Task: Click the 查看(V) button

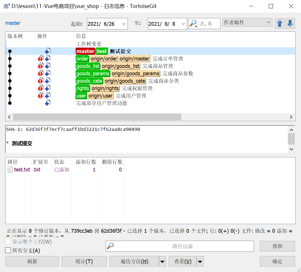Action: tap(183, 261)
